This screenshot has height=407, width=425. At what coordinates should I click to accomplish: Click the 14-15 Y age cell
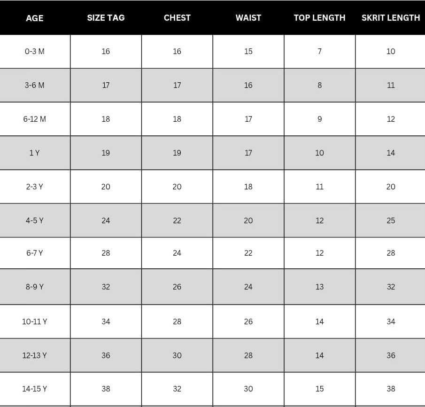point(34,389)
